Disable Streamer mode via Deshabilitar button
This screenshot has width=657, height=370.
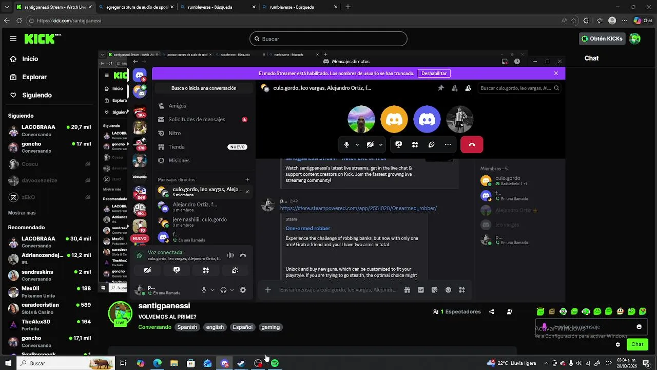coord(434,73)
